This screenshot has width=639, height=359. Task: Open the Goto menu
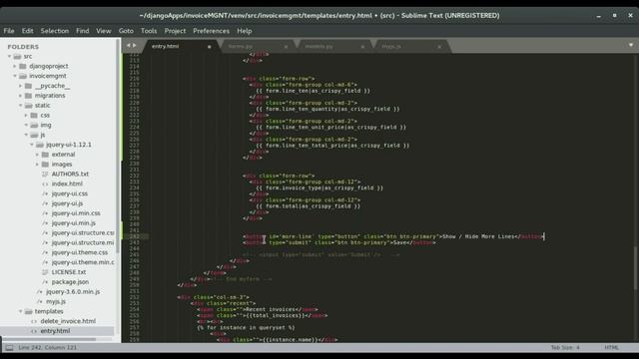point(126,31)
